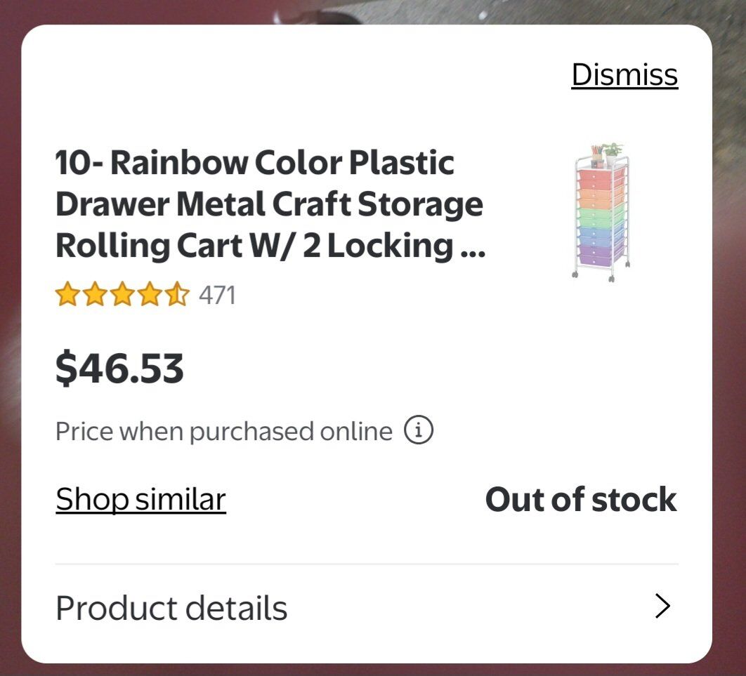Select the third star in rating

(122, 295)
